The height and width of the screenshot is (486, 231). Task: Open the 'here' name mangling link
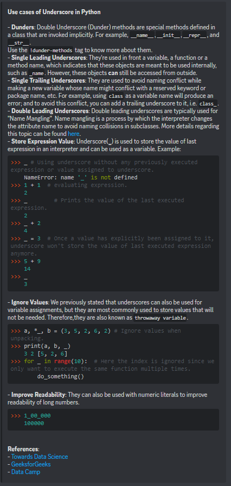coord(74,134)
